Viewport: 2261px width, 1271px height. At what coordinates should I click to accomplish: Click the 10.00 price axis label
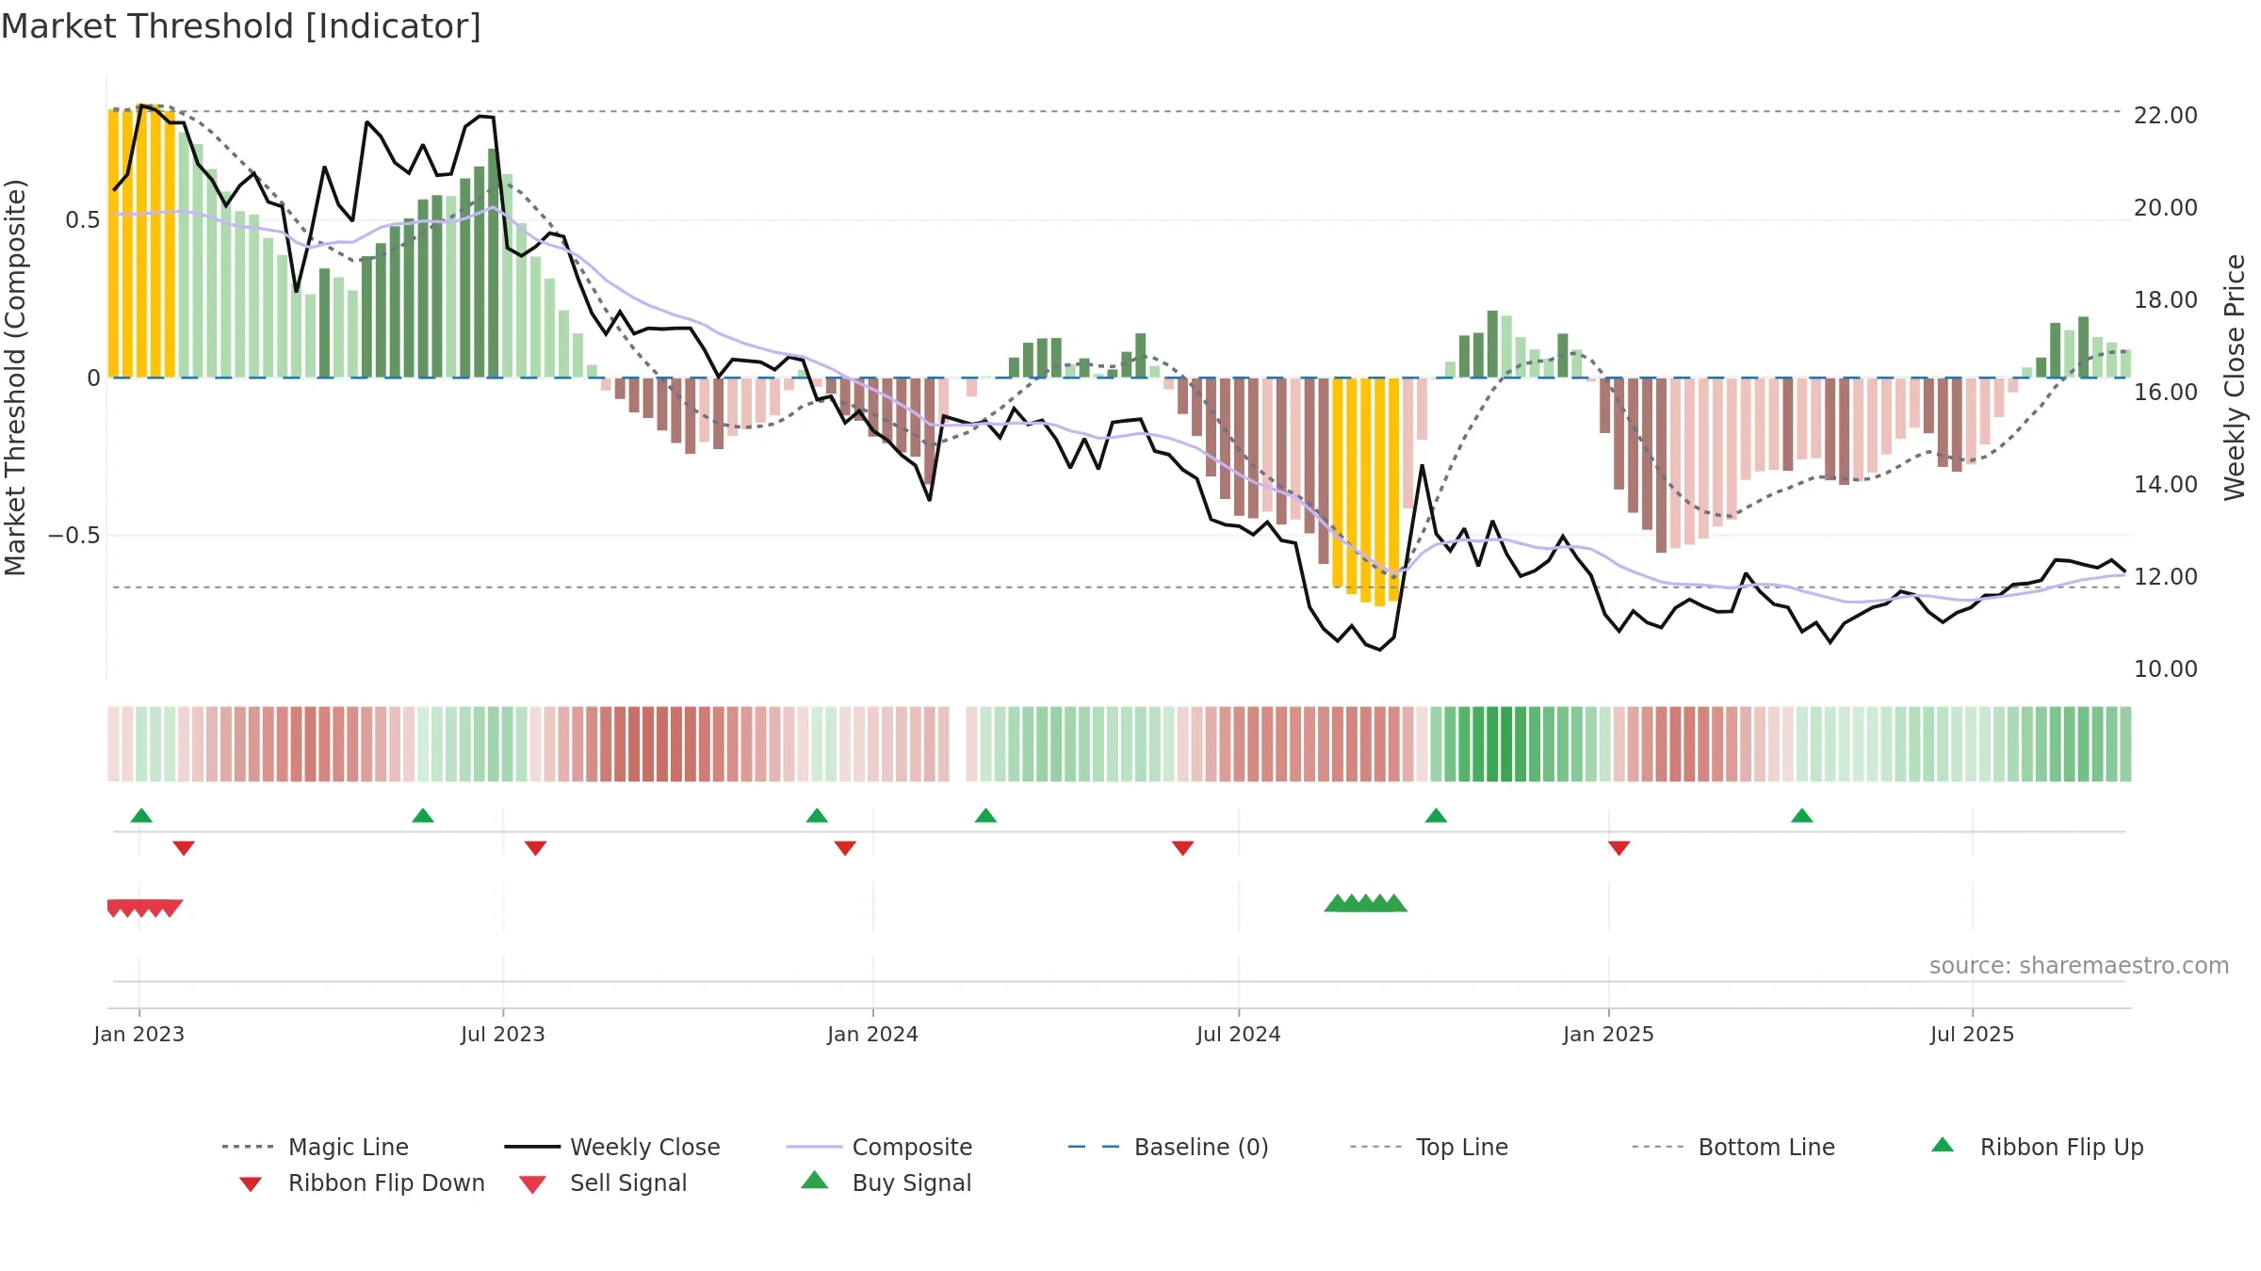click(2166, 668)
